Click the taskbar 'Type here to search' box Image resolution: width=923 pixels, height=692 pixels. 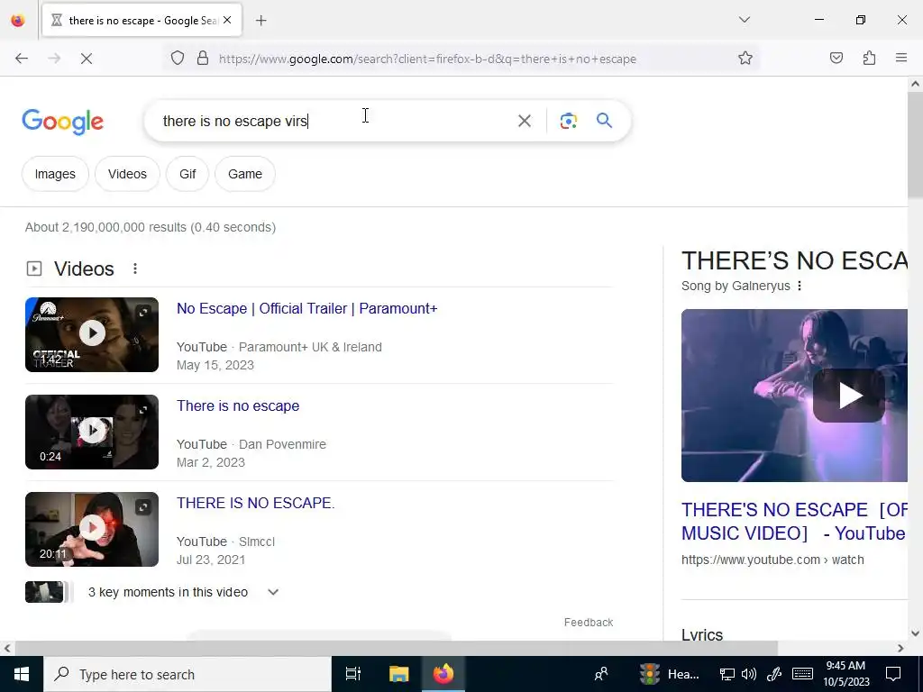tap(187, 674)
